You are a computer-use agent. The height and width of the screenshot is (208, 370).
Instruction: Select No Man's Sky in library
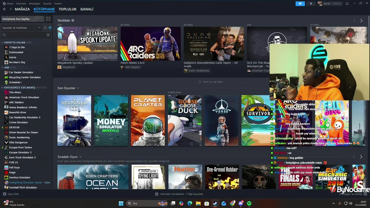(x=17, y=62)
